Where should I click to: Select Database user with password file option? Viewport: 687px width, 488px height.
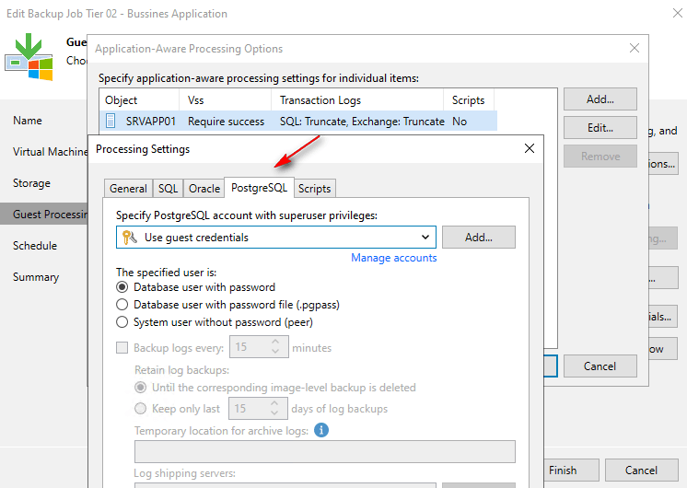[122, 305]
